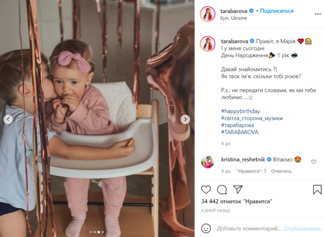Open emoji picker smiley icon
Viewport: 324px width, 237px height.
tap(206, 228)
